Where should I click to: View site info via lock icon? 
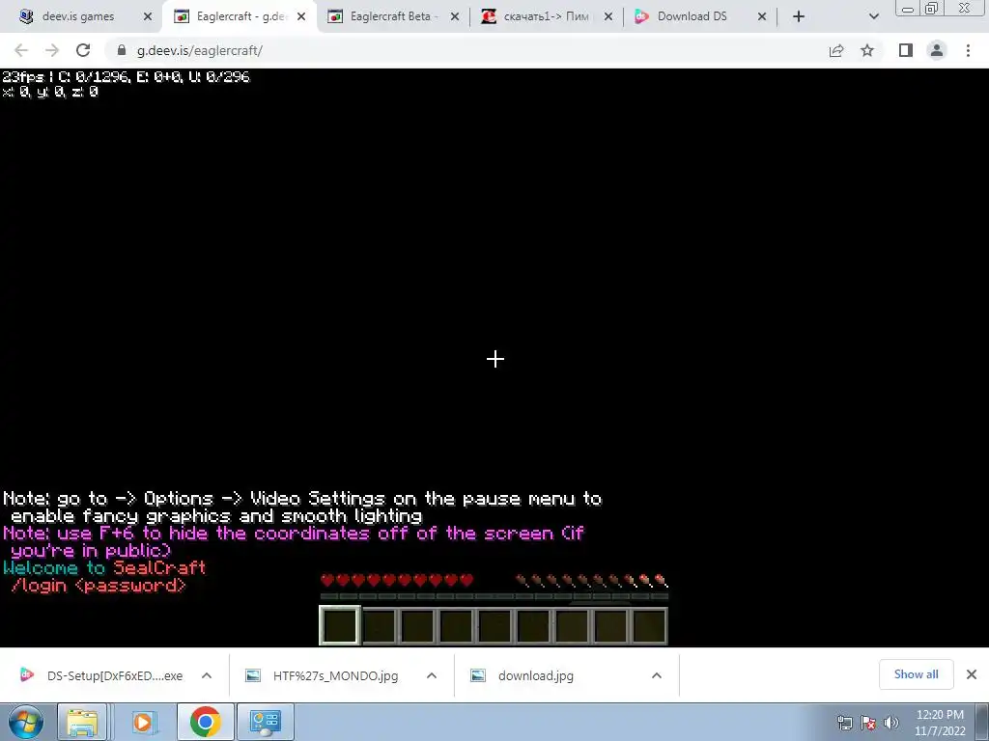coord(122,50)
